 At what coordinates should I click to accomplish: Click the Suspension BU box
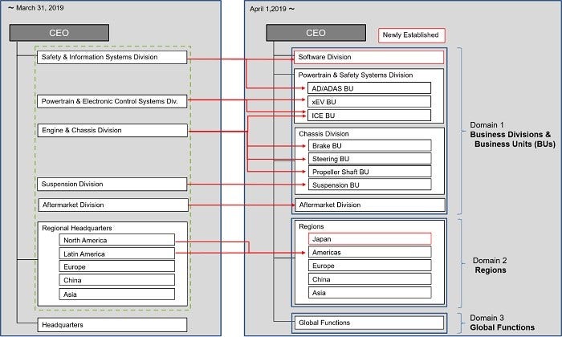pos(370,185)
